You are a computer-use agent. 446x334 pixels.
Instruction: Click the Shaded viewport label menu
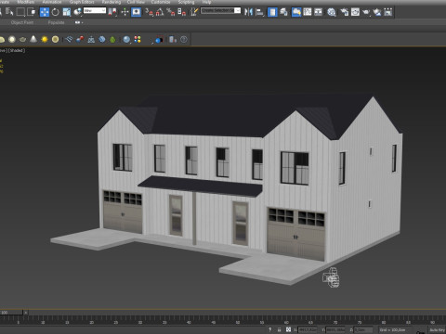(x=17, y=50)
